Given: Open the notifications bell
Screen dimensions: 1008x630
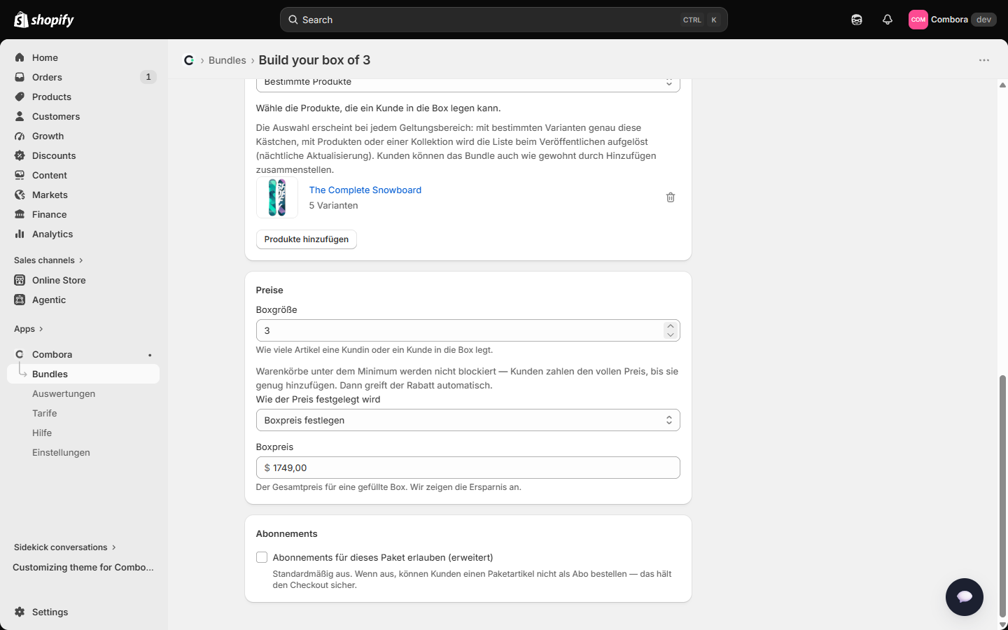Looking at the screenshot, I should pos(888,20).
